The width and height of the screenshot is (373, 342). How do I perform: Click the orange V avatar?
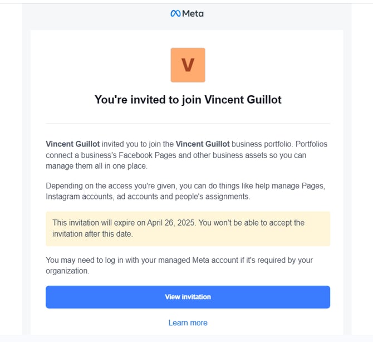coord(188,65)
